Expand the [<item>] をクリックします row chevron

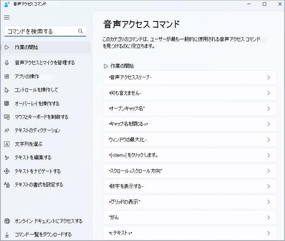(x=268, y=155)
